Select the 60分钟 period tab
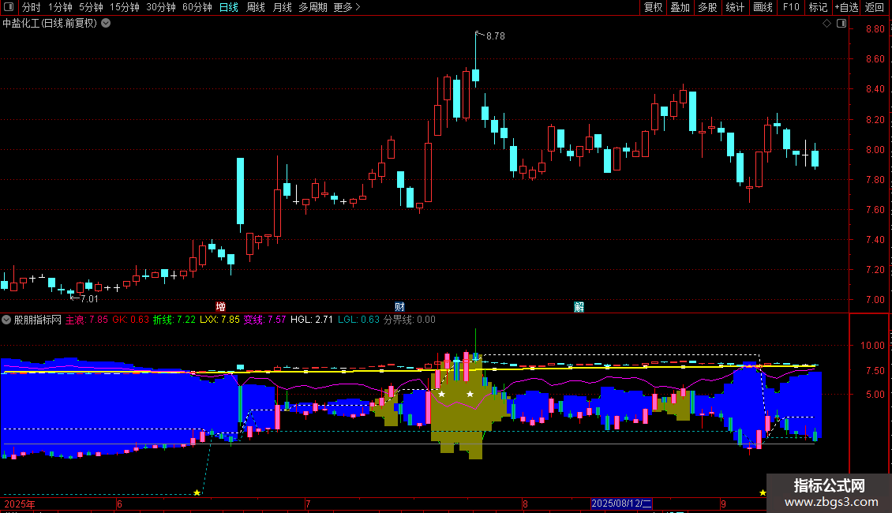892x513 pixels. 197,7
